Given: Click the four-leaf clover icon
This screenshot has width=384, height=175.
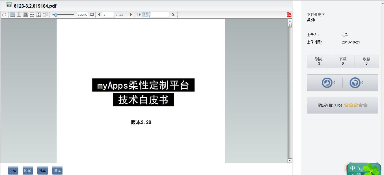Looking at the screenshot, I should pos(370,169).
